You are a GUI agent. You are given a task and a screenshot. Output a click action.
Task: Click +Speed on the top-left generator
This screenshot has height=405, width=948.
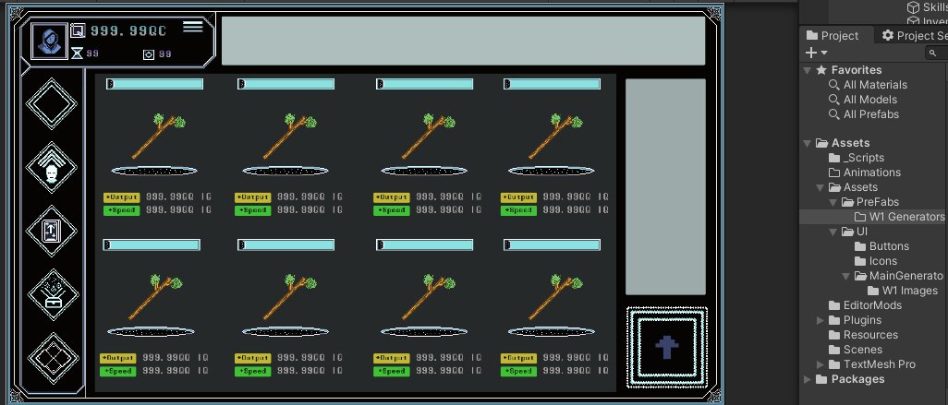pos(122,210)
